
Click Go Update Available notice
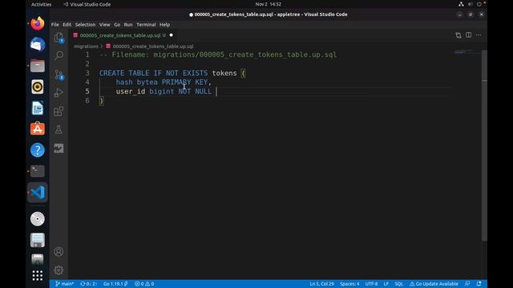point(434,284)
